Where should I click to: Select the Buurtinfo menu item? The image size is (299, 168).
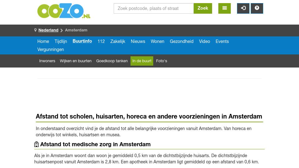pos(82,41)
